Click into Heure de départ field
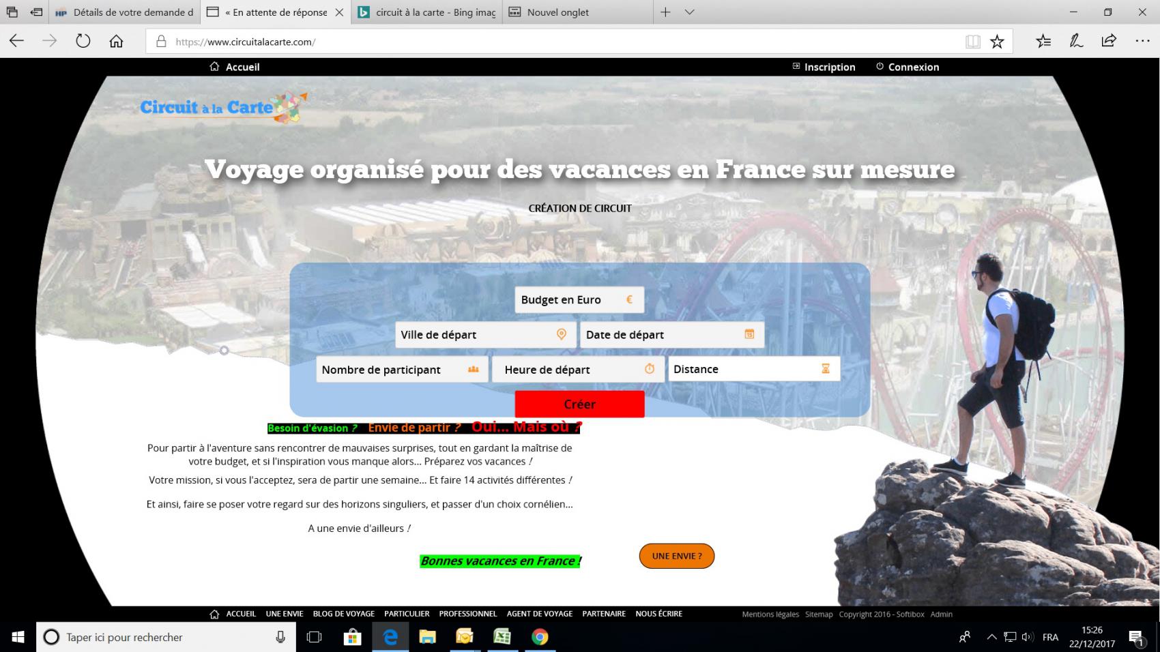 [x=578, y=369]
